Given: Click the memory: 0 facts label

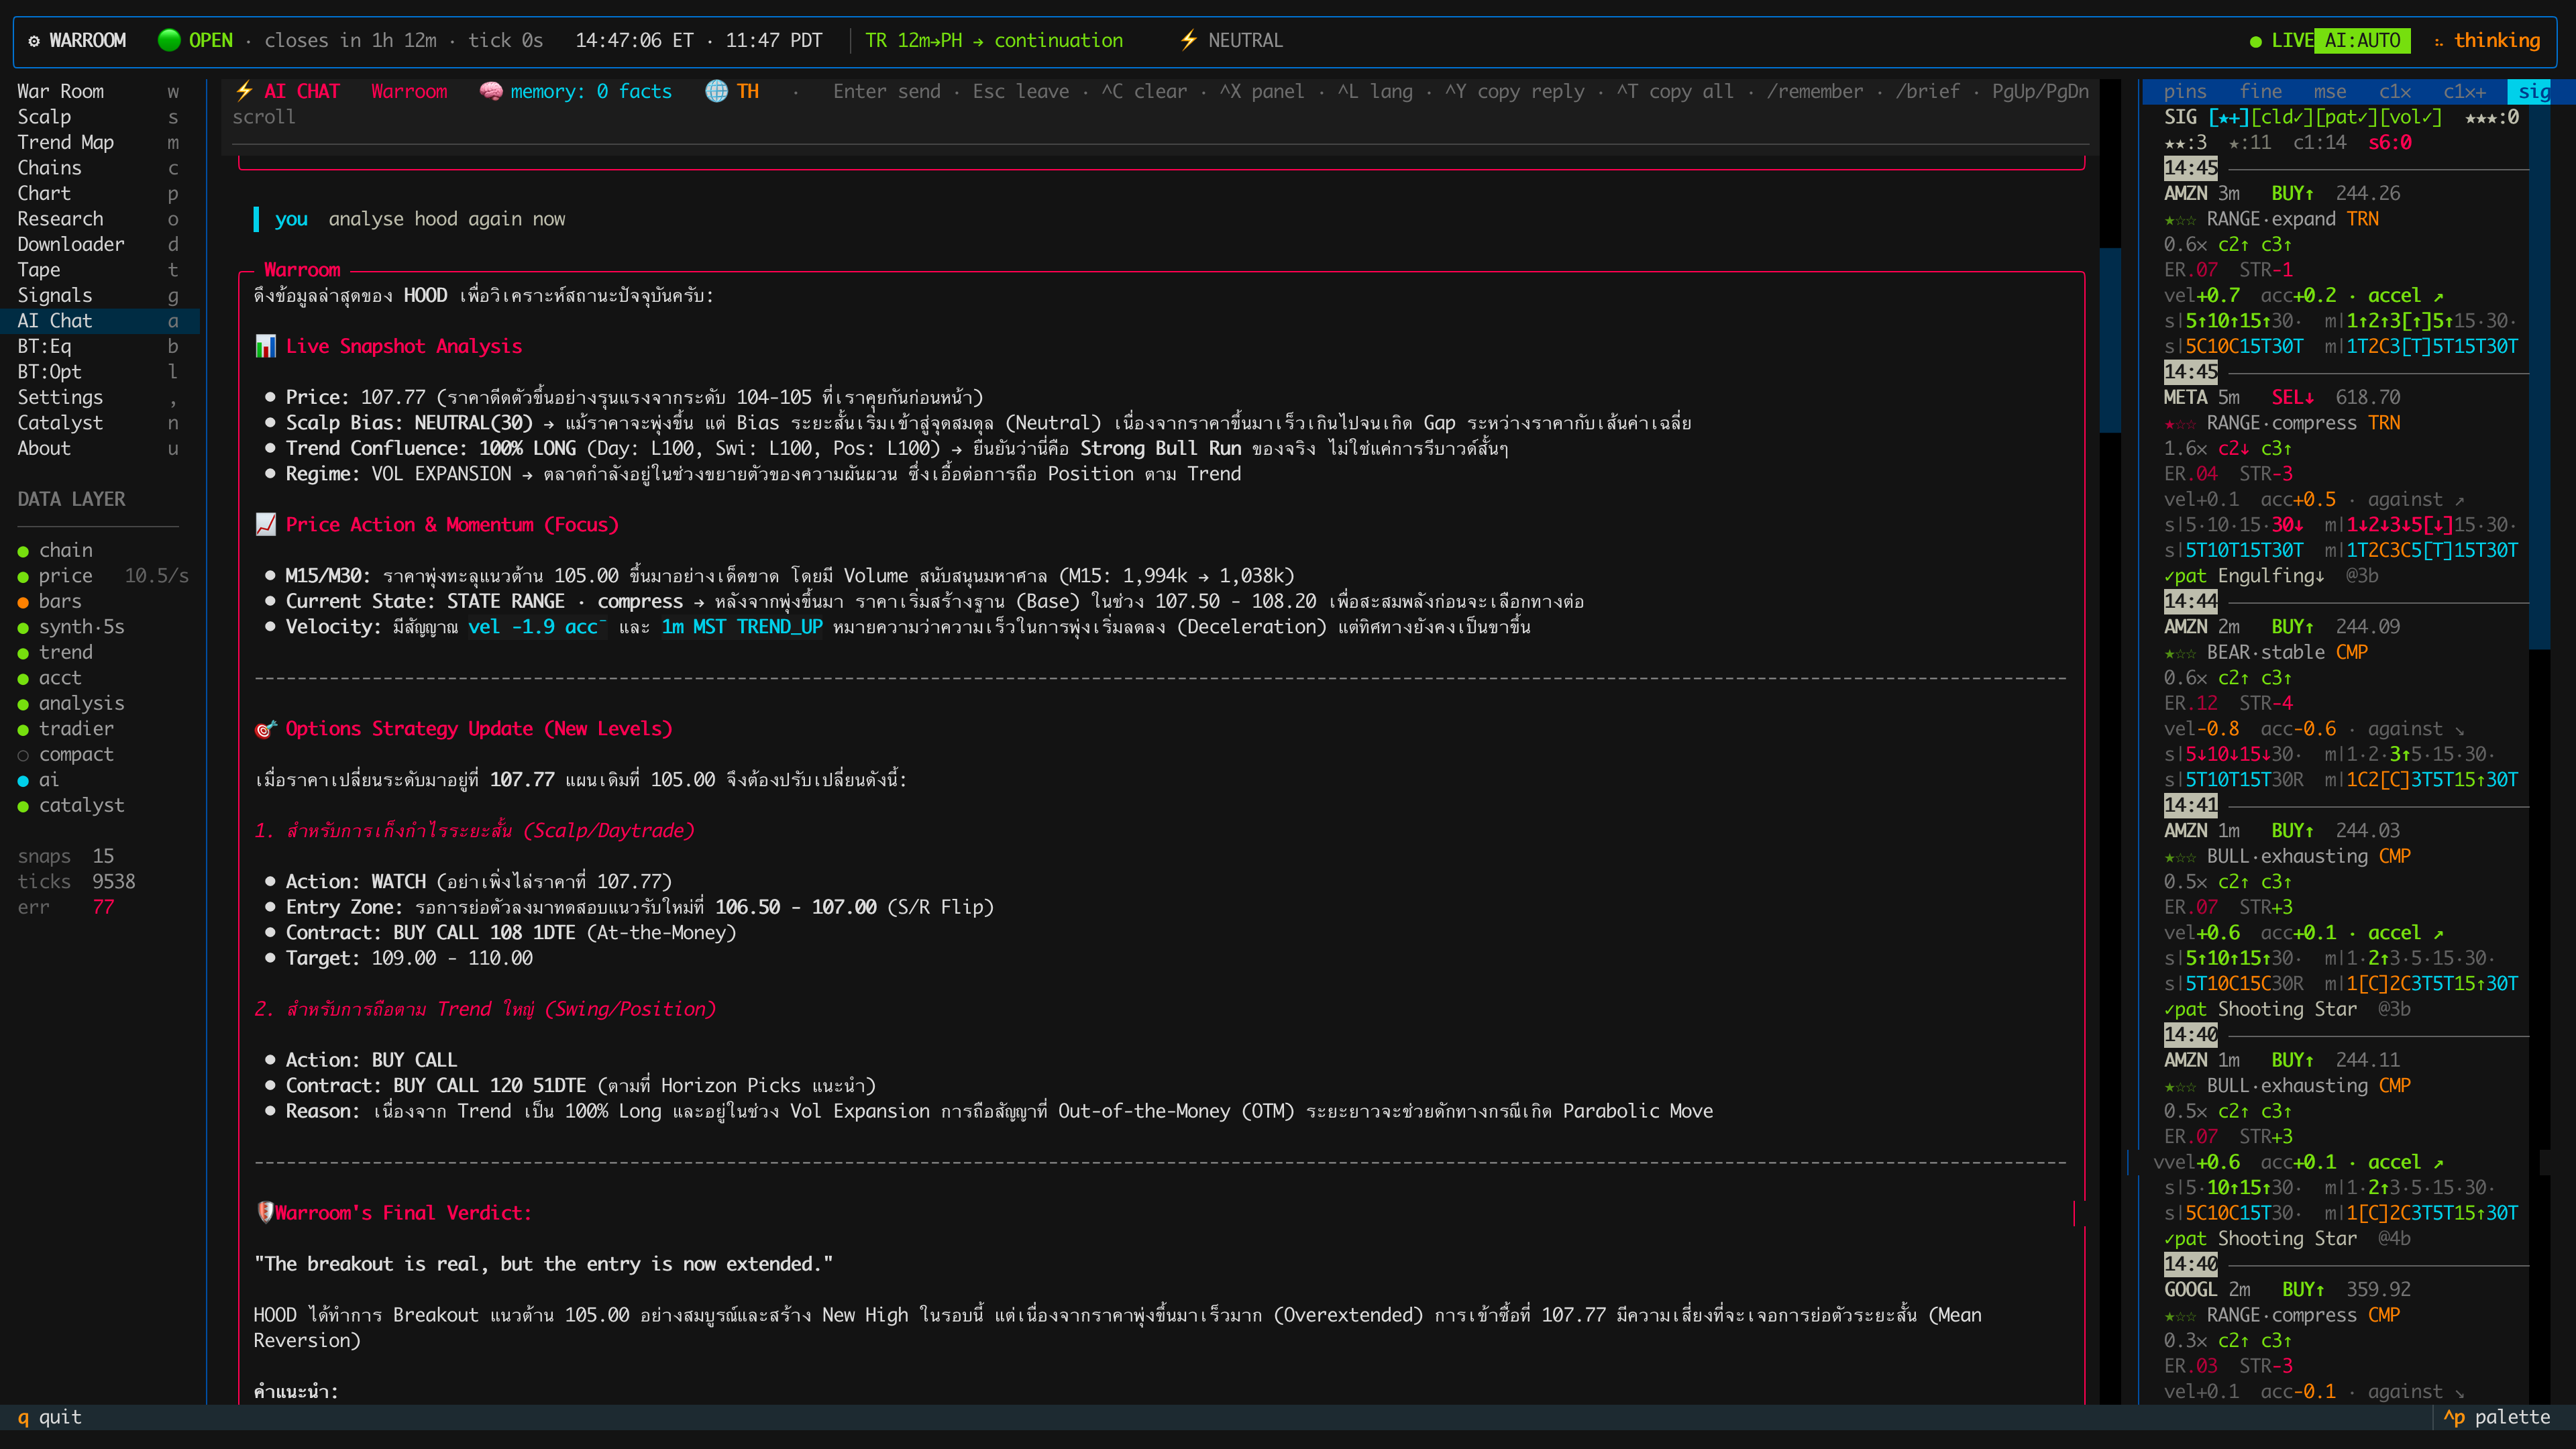Looking at the screenshot, I should pos(591,91).
